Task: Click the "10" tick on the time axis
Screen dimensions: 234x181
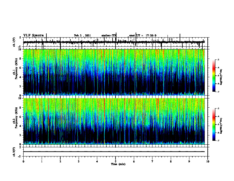Action: pyautogui.click(x=208, y=161)
